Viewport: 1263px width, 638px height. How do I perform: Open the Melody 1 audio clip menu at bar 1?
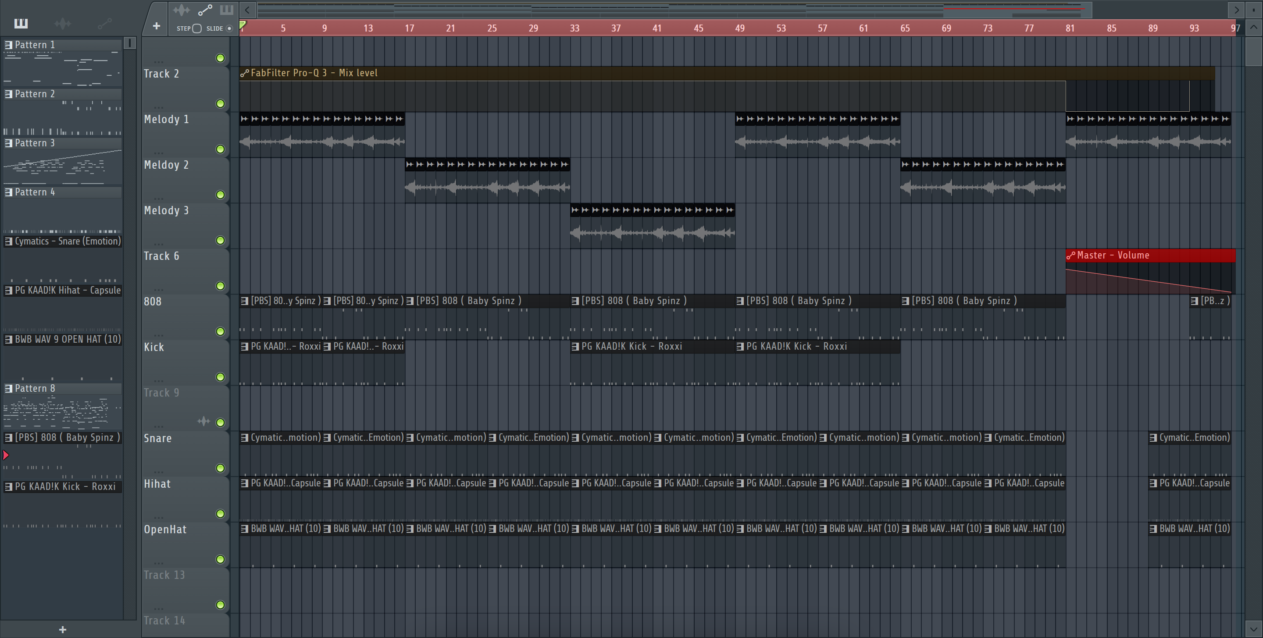click(244, 119)
